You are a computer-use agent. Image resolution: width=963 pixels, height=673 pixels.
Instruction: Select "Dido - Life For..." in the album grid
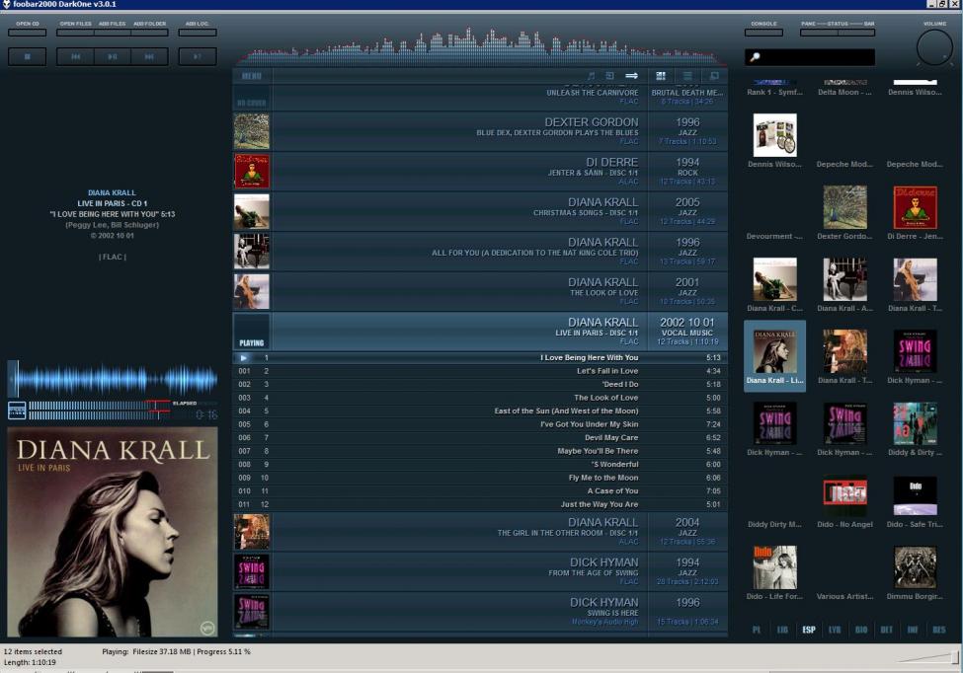tap(774, 573)
